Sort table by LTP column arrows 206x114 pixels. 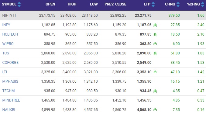pyautogui.click(x=153, y=4)
